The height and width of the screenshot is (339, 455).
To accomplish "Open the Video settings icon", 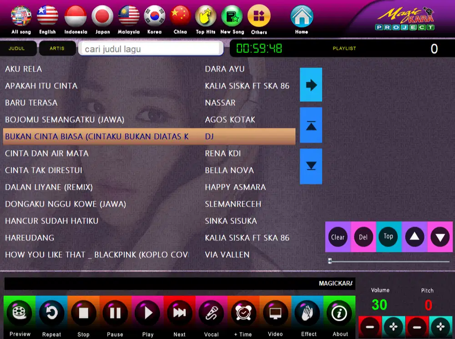I will tap(275, 313).
